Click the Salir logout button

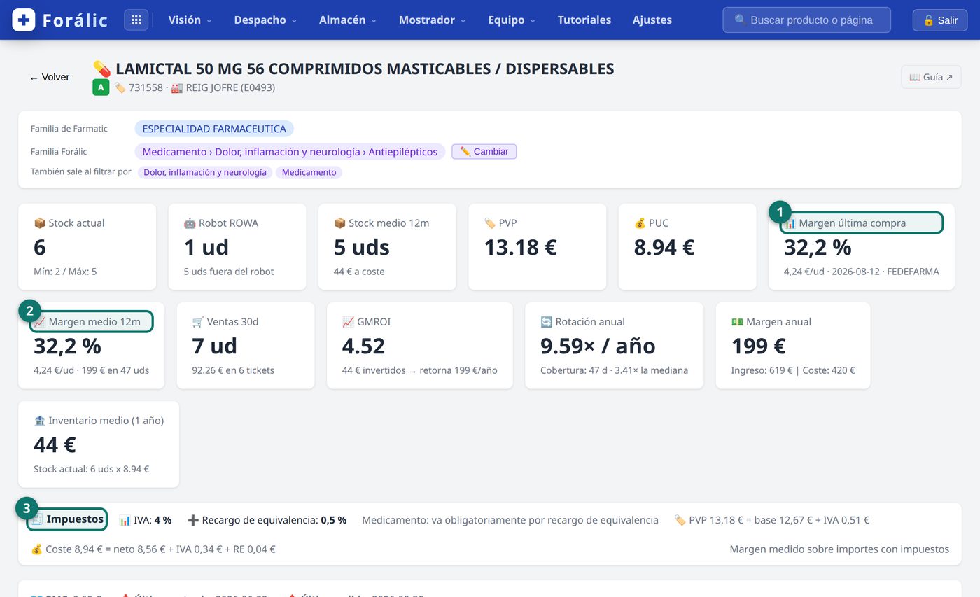click(939, 20)
